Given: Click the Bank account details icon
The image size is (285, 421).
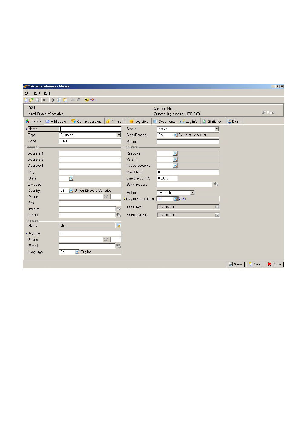Looking at the screenshot, I should [216, 184].
